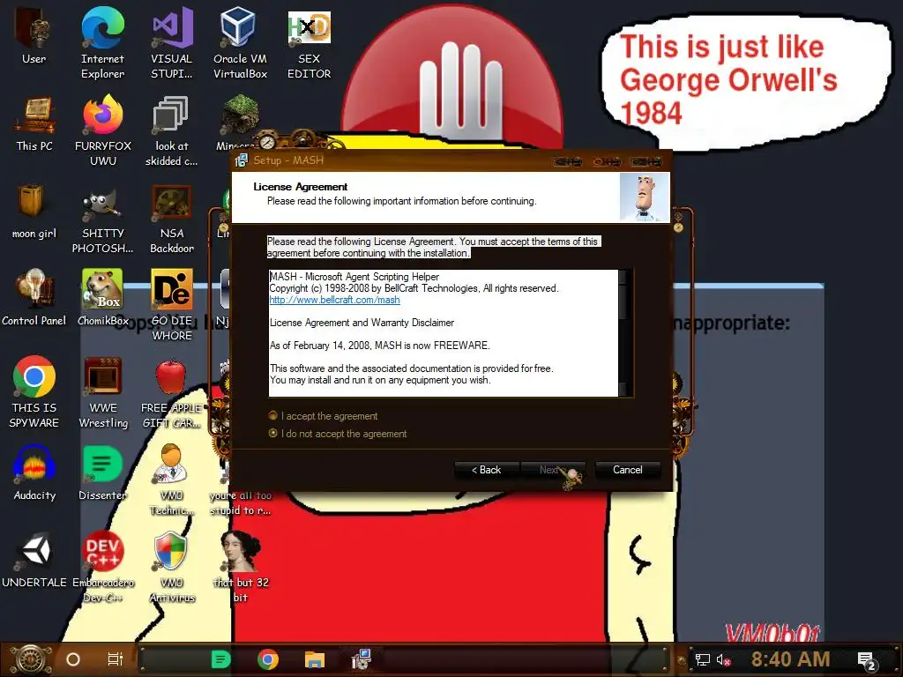Cancel the MASH setup wizard

(627, 470)
